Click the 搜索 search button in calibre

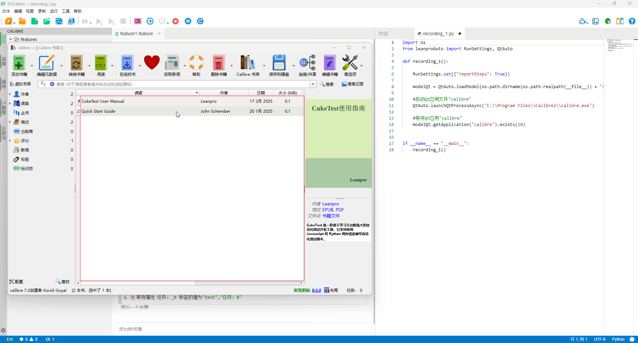pos(327,84)
